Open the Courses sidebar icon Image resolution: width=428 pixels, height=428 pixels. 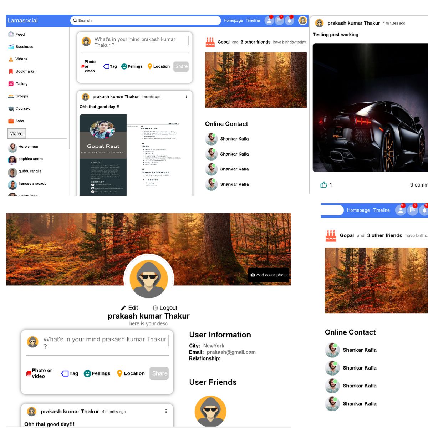(x=11, y=108)
